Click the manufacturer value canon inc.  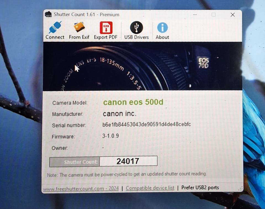tap(120, 114)
